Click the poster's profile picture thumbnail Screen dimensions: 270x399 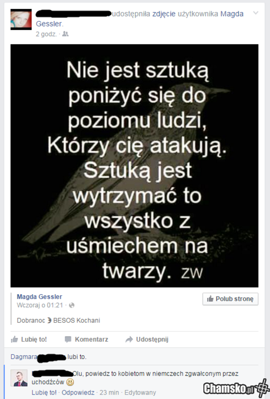(x=21, y=20)
